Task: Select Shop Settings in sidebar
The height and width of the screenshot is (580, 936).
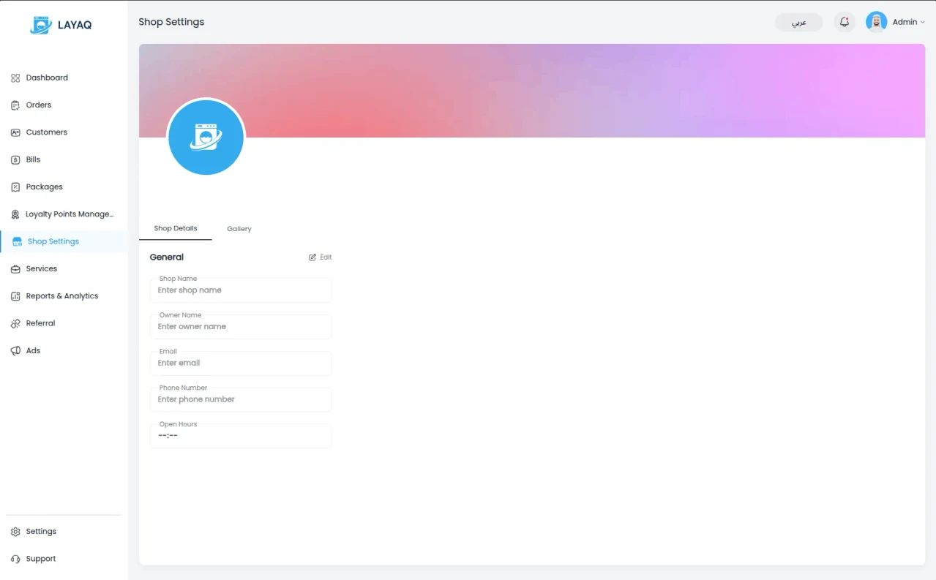Action: [x=64, y=241]
